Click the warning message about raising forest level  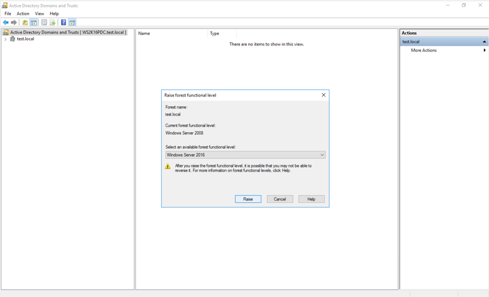coord(243,168)
